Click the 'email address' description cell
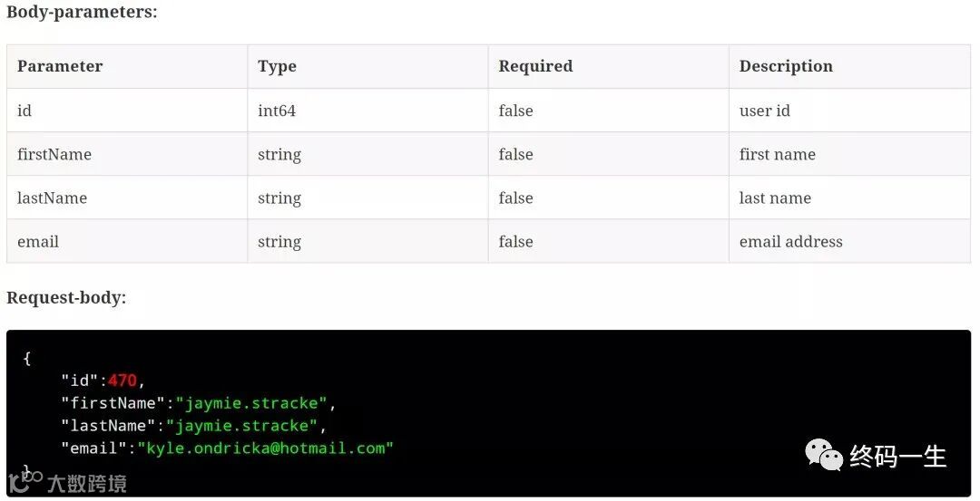Image resolution: width=980 pixels, height=501 pixels. [791, 241]
